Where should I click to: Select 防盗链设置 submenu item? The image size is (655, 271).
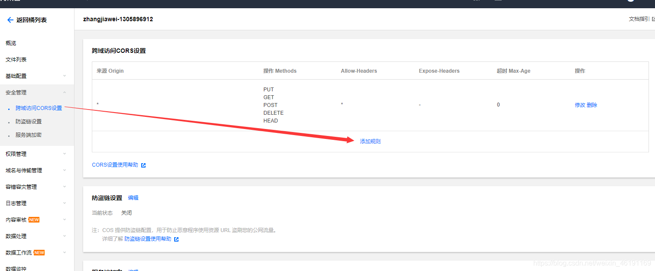coord(29,122)
